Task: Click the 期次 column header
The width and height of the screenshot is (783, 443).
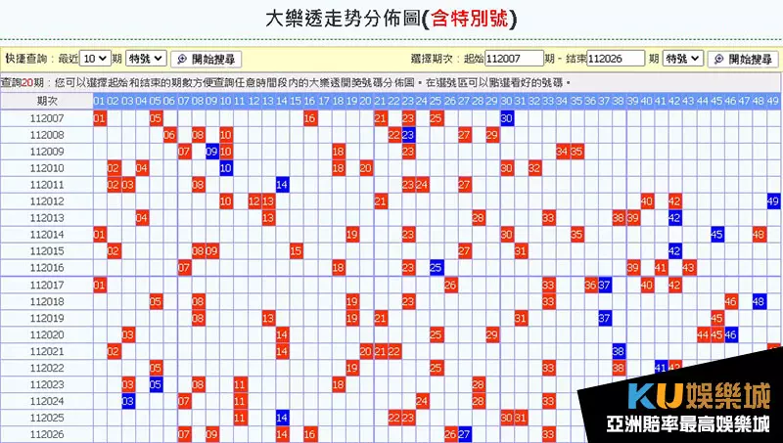Action: click(x=47, y=101)
